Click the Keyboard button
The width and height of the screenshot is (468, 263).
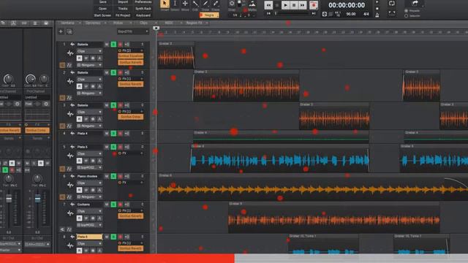click(143, 15)
